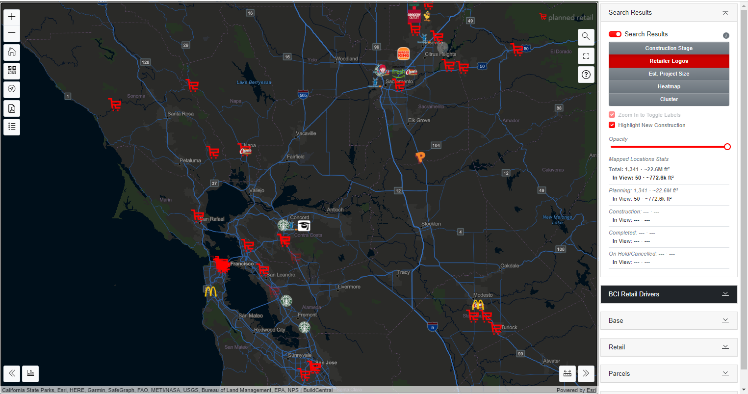Viewport: 748px width, 394px height.
Task: Zoom in with the plus button
Action: [x=12, y=17]
